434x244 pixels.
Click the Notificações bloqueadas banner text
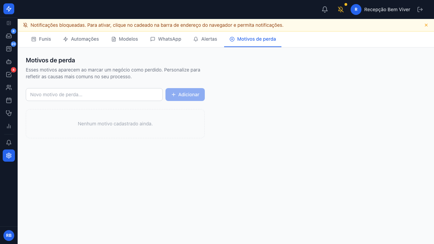[157, 25]
